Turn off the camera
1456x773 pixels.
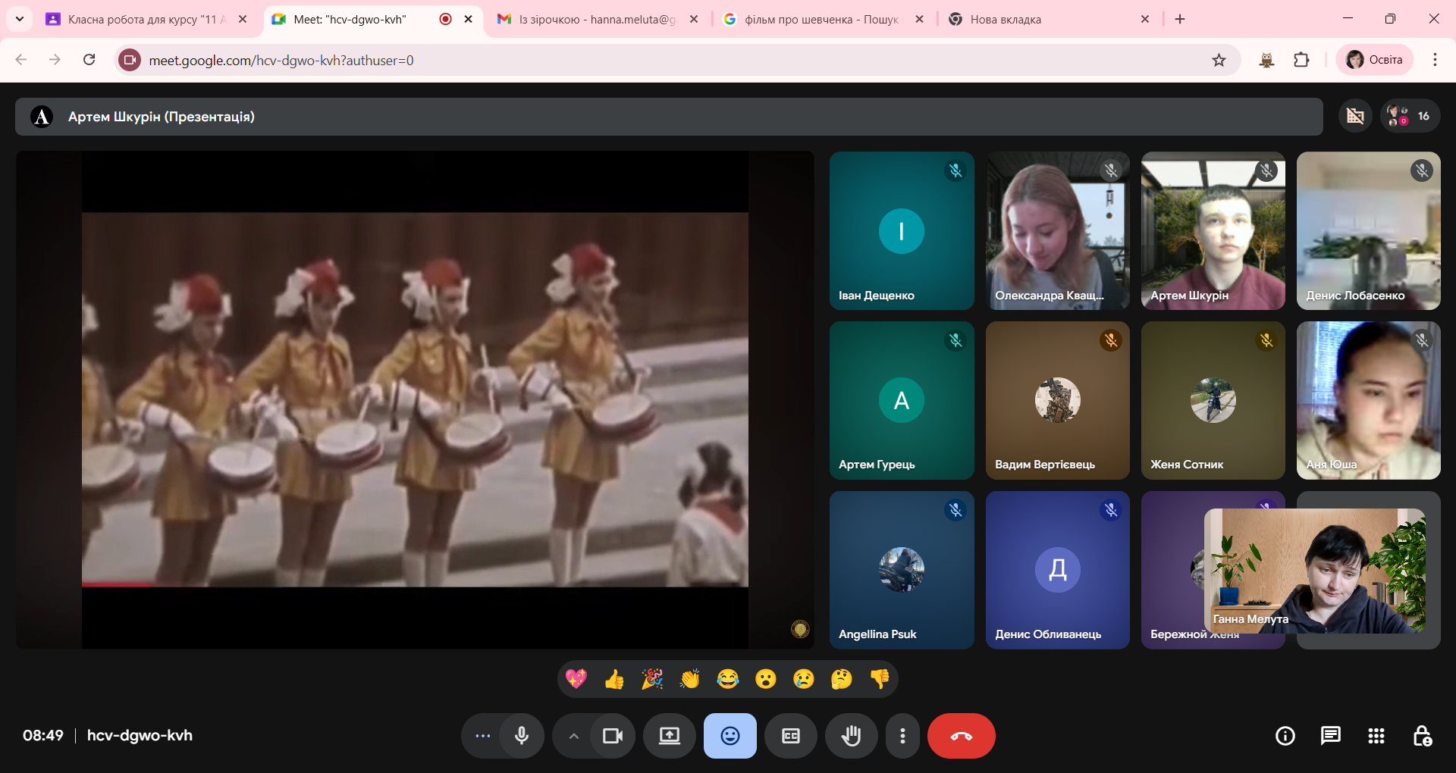tap(612, 736)
